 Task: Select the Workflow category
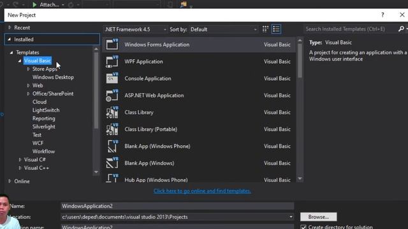tap(43, 151)
